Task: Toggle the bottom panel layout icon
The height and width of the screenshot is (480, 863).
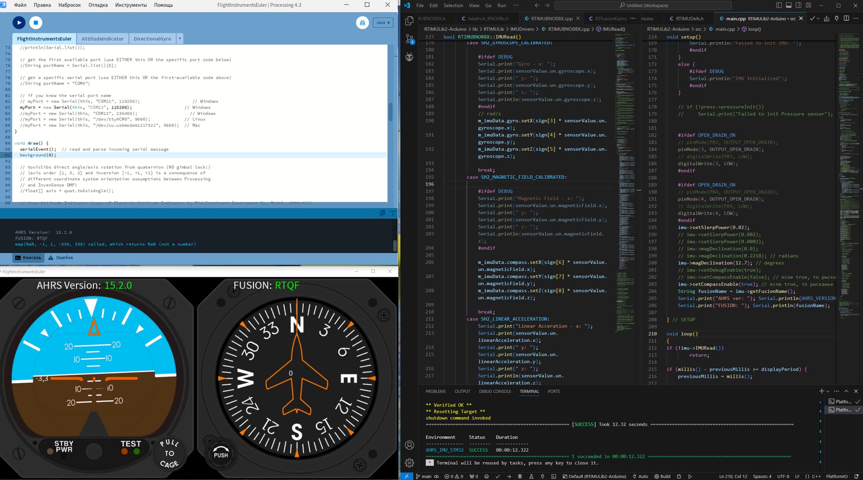Action: pos(789,5)
